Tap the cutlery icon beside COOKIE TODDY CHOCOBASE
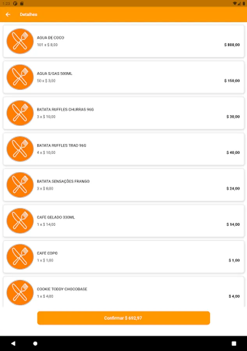 [x=20, y=292]
